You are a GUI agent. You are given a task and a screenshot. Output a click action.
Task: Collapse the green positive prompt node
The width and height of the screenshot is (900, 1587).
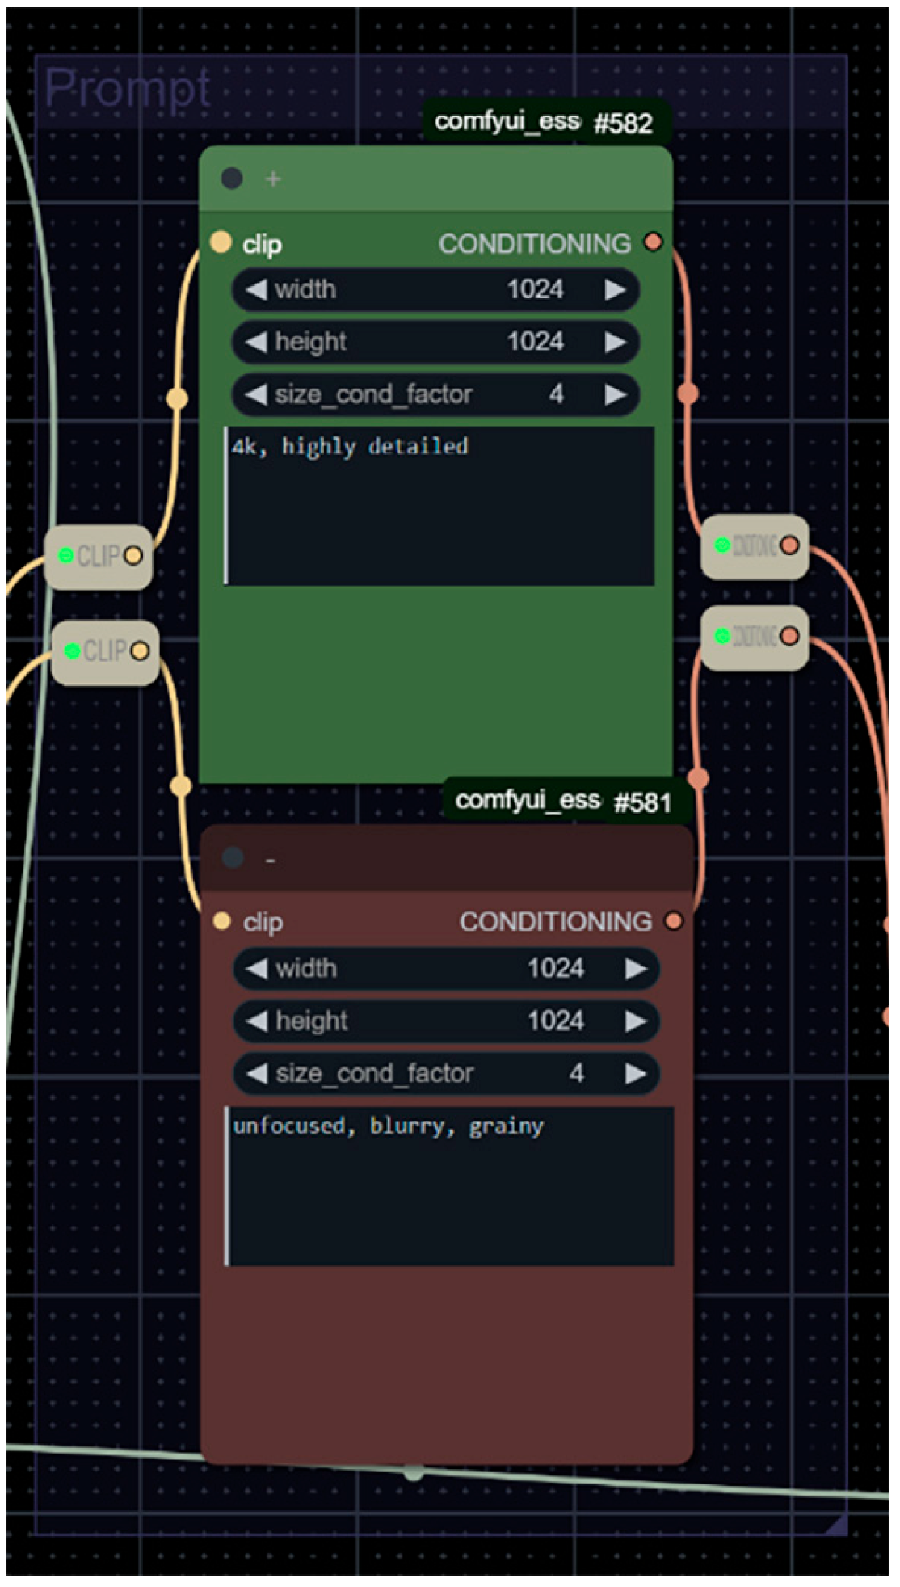(232, 179)
